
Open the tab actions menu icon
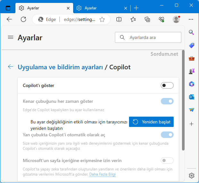(x=8, y=8)
